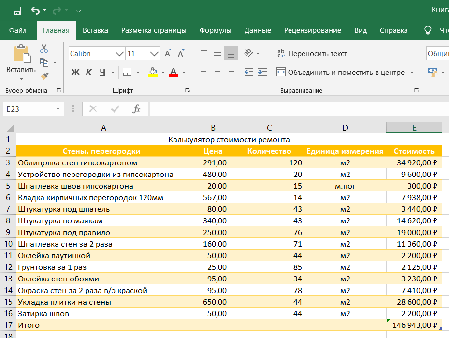Toggle bold formatting with the Ж button
This screenshot has height=338, width=449.
click(x=75, y=73)
